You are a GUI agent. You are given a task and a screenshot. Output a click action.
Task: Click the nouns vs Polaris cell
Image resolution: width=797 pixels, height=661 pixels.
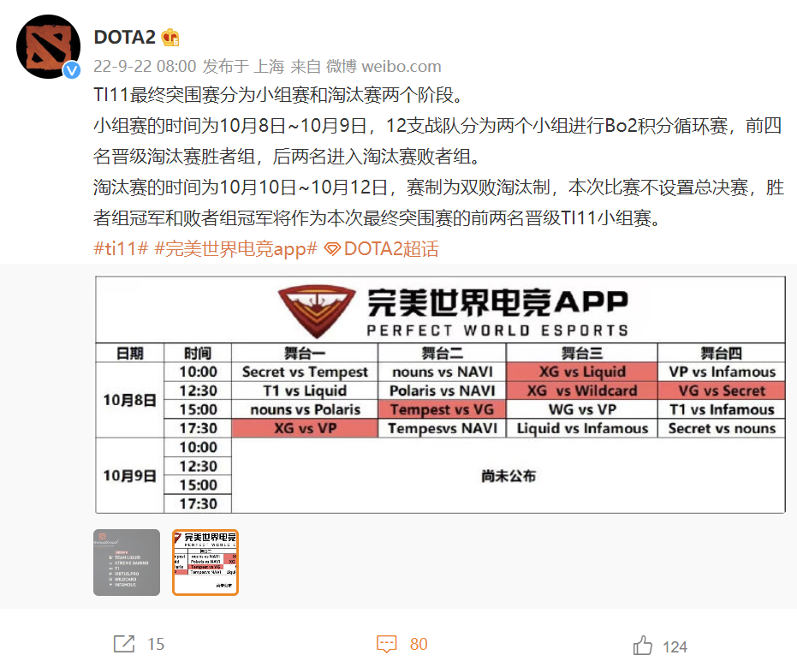pos(305,409)
